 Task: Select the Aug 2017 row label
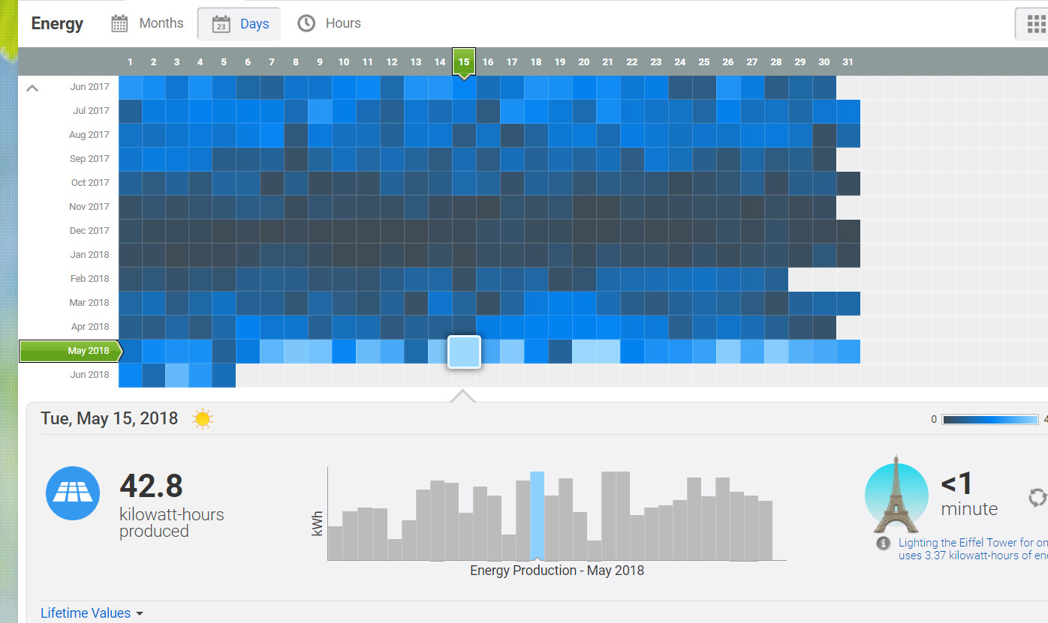(x=89, y=135)
